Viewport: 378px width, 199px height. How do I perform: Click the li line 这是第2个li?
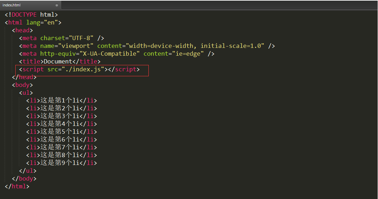click(62, 109)
